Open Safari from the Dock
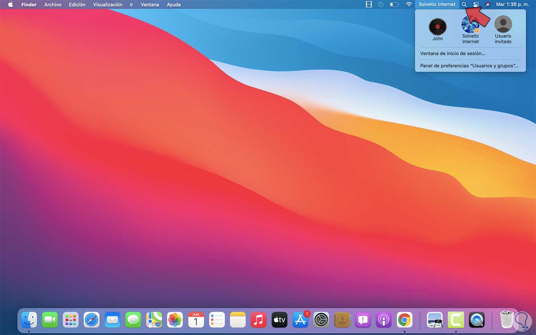Screen dimensions: 536x335 tap(92, 320)
